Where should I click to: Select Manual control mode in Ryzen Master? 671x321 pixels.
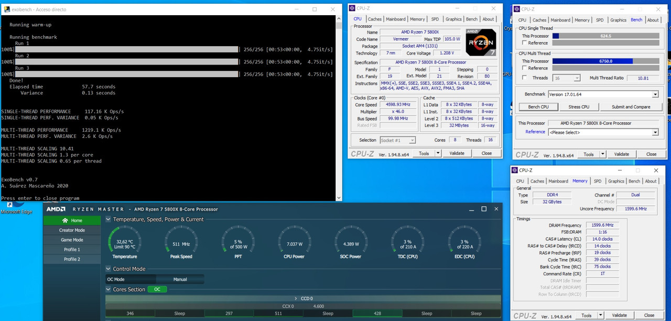pos(180,280)
